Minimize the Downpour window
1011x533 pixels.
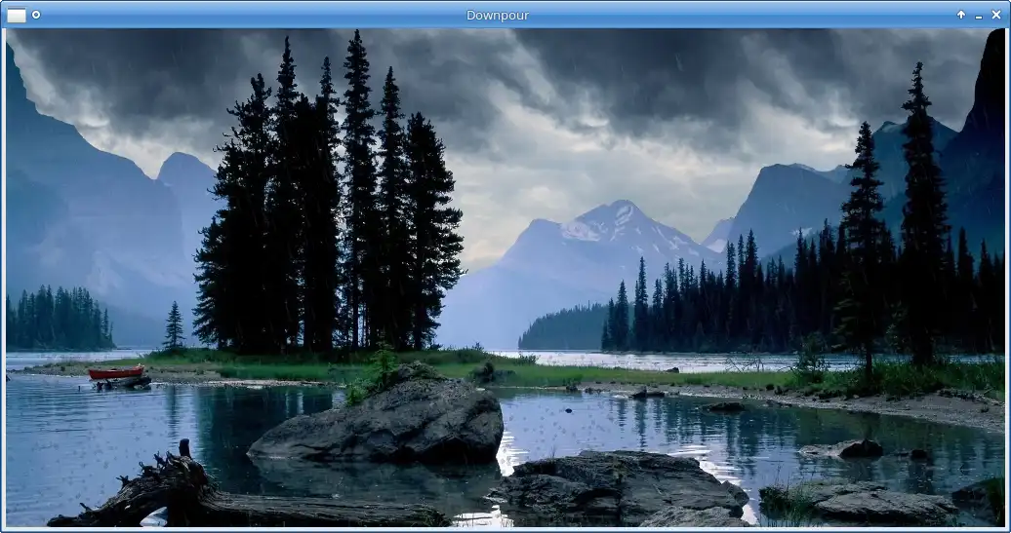(979, 16)
